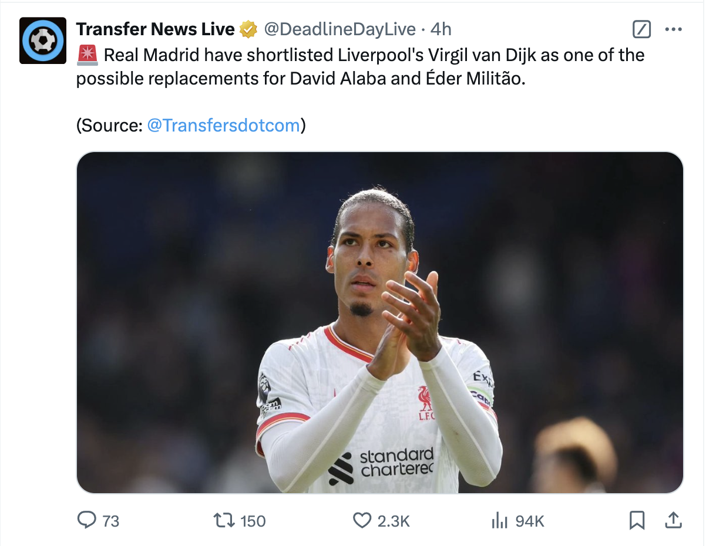Click the tweet text about Real Madrid
706x546 pixels.
[361, 66]
